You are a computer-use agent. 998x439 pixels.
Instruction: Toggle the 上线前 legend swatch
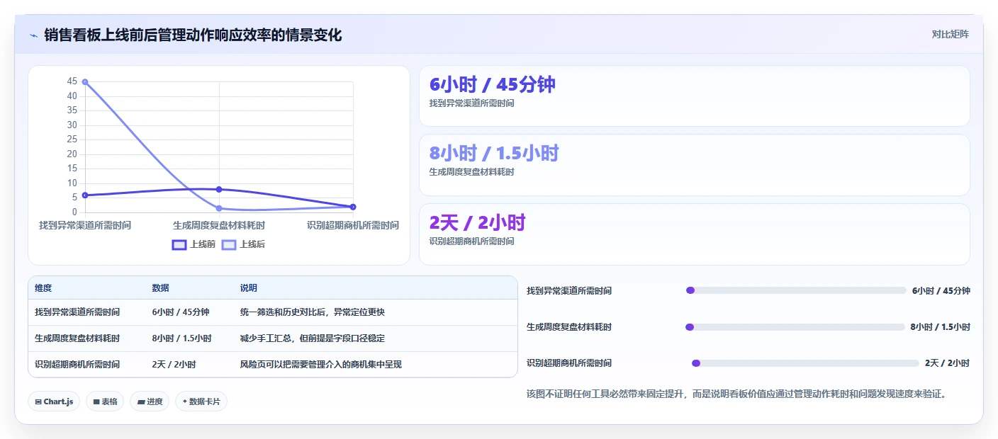[179, 244]
